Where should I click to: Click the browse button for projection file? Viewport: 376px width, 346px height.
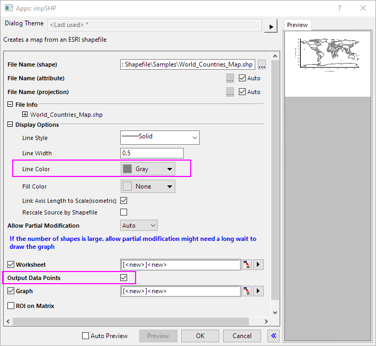click(230, 92)
